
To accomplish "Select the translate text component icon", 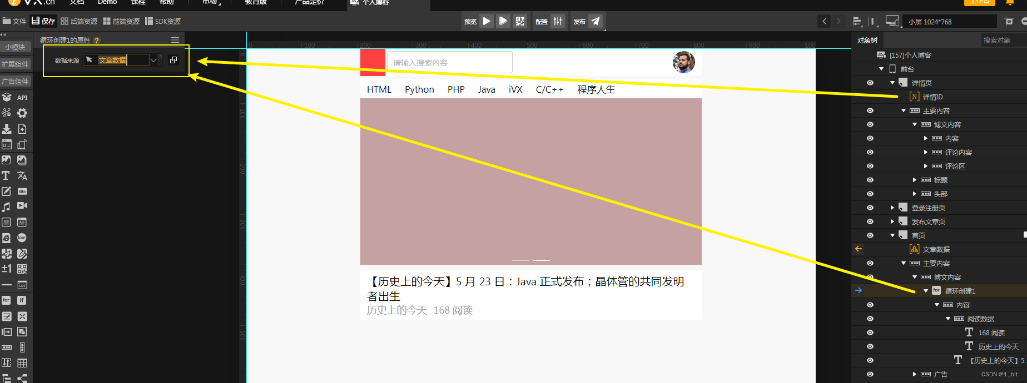I will click(22, 175).
